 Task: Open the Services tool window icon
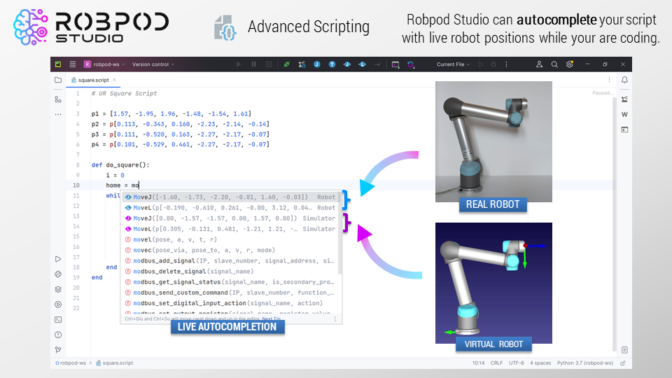(x=58, y=304)
